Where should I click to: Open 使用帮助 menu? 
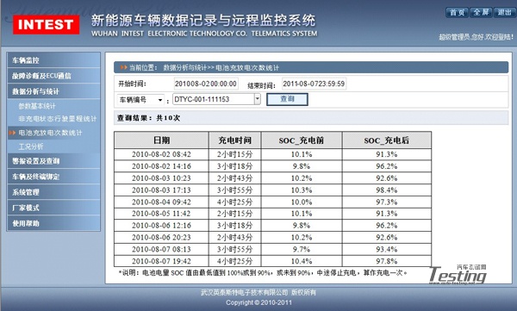[x=53, y=223]
